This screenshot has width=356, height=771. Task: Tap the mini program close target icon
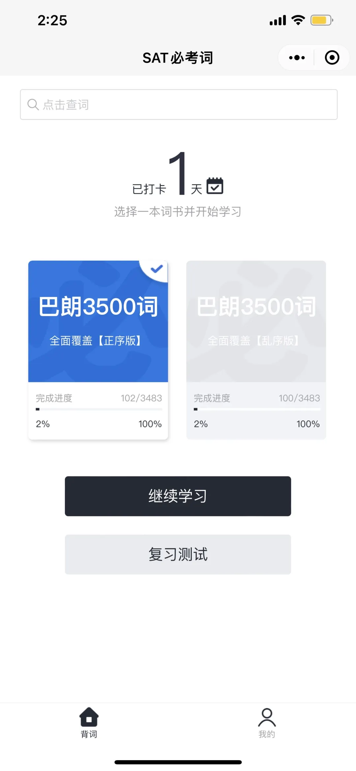(x=332, y=58)
